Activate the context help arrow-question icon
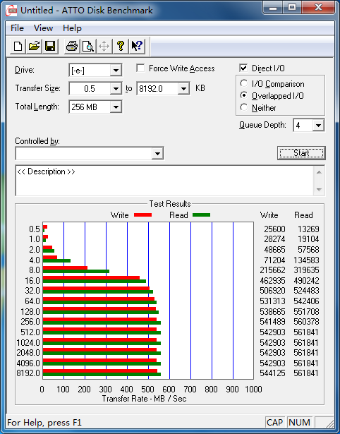Viewport: 340px width, 434px height. [137, 46]
